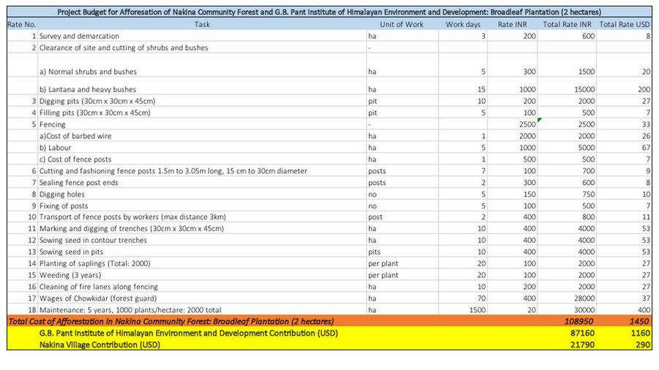Click work days value 1500 in Maintenance row
This screenshot has width=659, height=370.
[477, 310]
